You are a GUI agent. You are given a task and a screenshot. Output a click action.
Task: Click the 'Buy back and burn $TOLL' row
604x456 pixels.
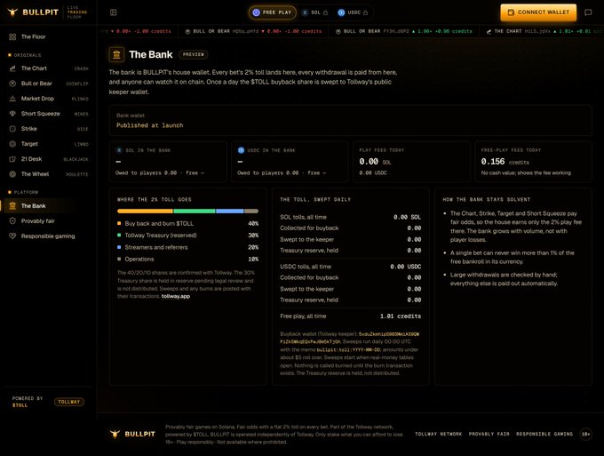(x=187, y=224)
